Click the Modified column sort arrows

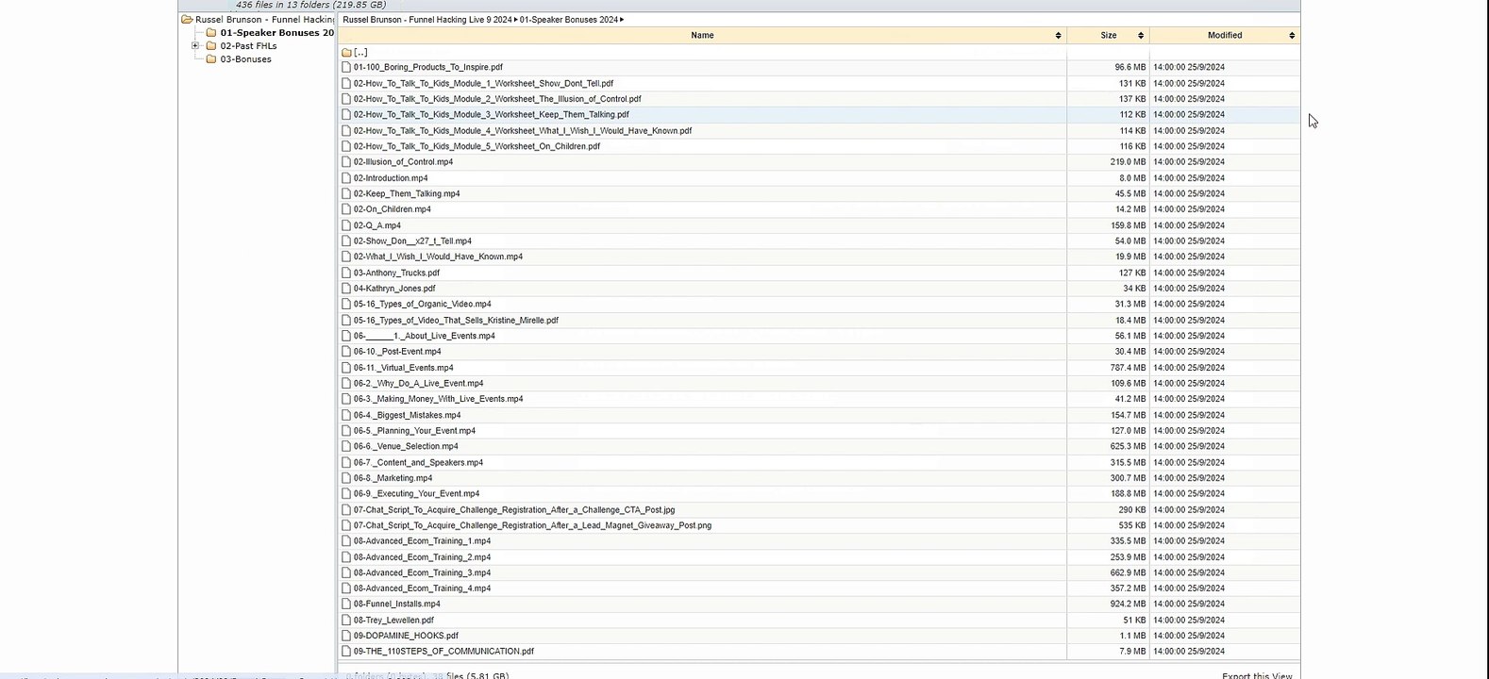[1292, 35]
